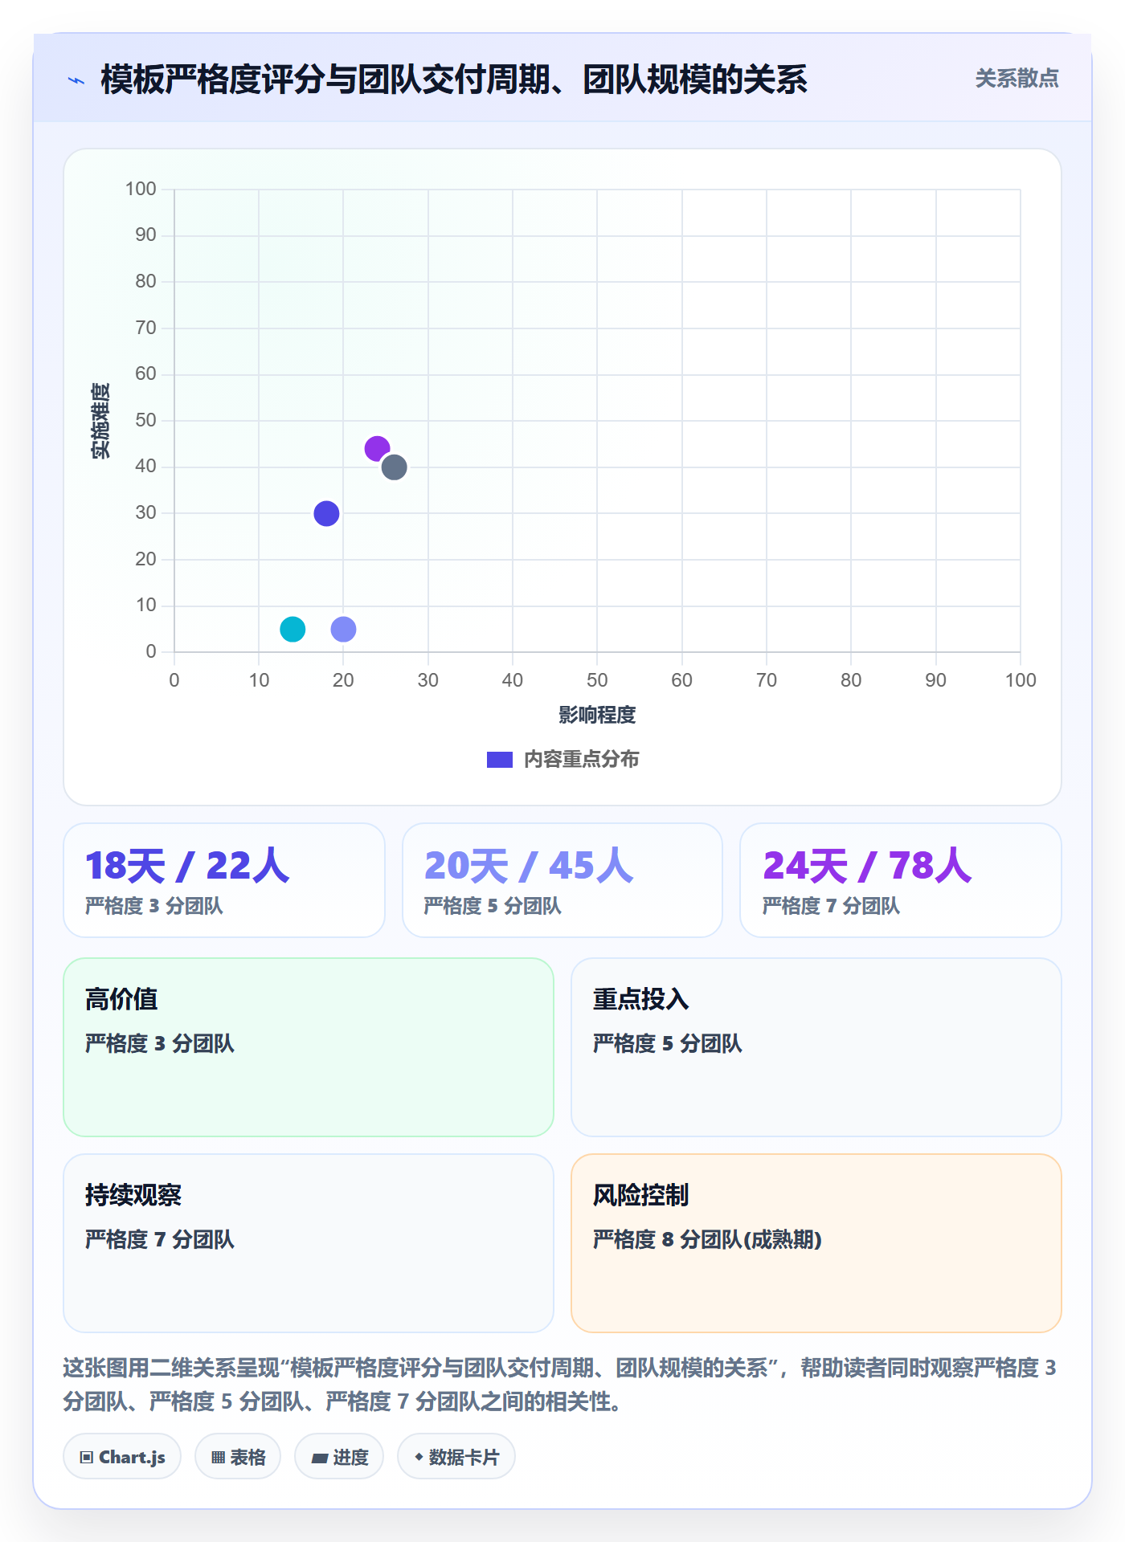Click the lightning bolt icon in the header
The image size is (1125, 1542).
pyautogui.click(x=76, y=80)
